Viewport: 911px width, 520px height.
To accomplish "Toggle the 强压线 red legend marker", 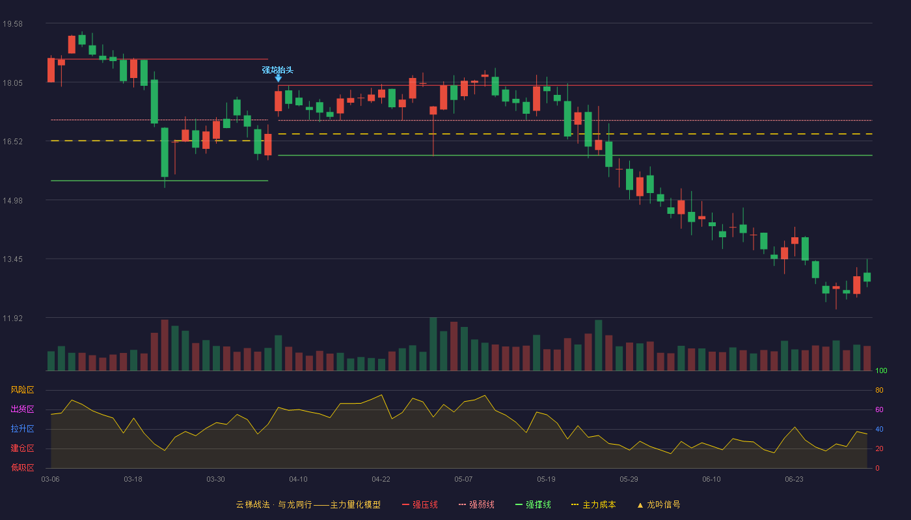I will pos(406,504).
